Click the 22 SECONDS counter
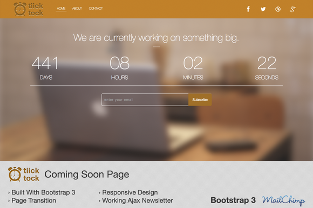This screenshot has width=313, height=208. (267, 68)
